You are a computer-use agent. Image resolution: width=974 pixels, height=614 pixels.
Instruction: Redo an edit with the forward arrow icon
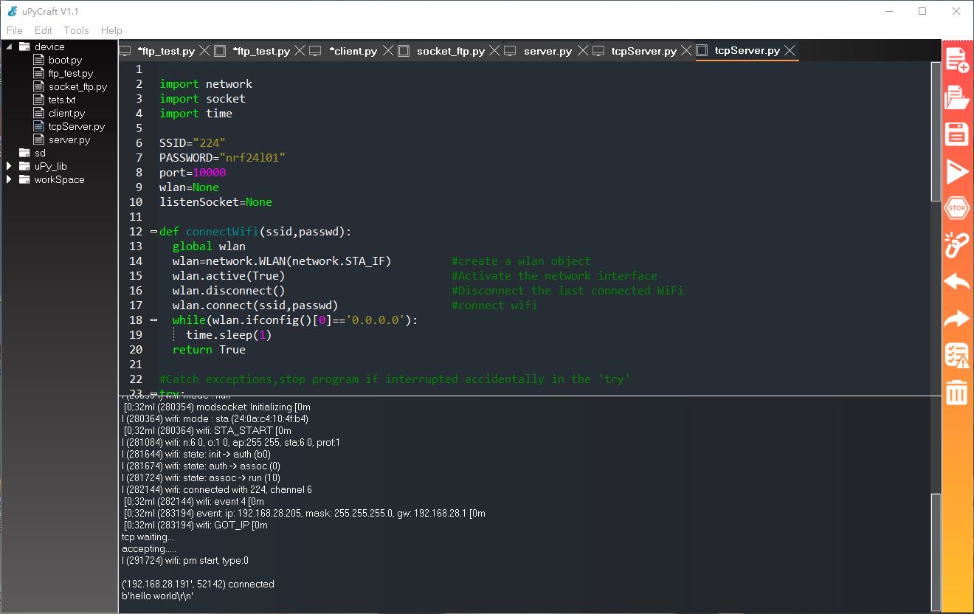pos(956,319)
